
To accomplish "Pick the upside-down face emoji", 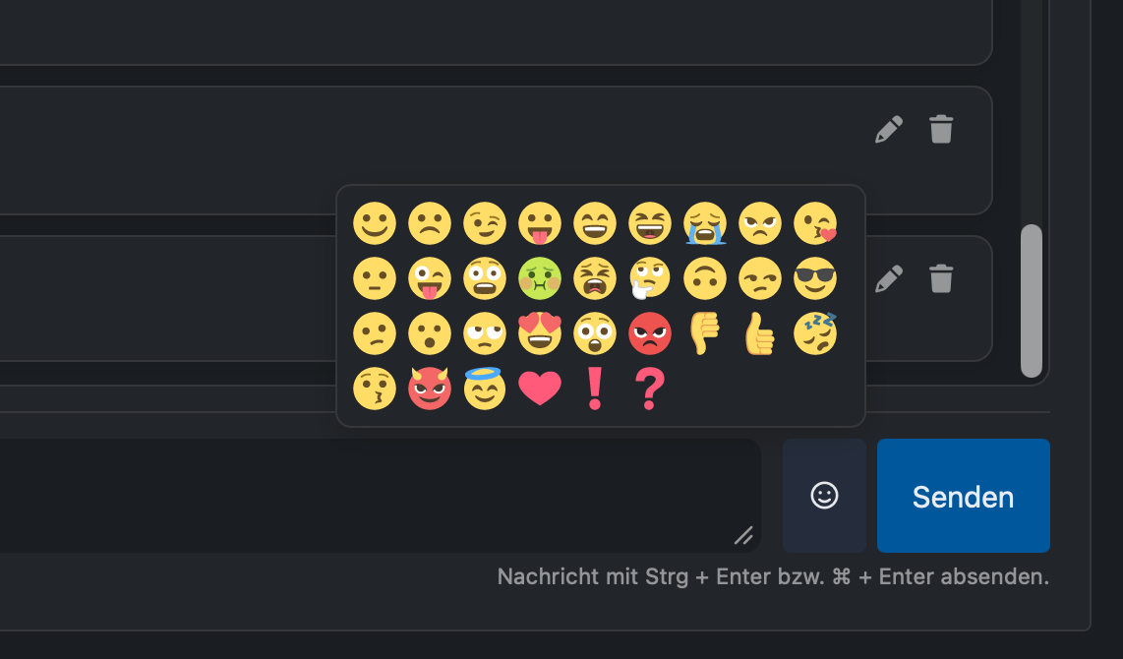I will pos(705,278).
